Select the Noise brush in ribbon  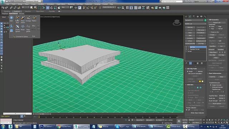23,28
